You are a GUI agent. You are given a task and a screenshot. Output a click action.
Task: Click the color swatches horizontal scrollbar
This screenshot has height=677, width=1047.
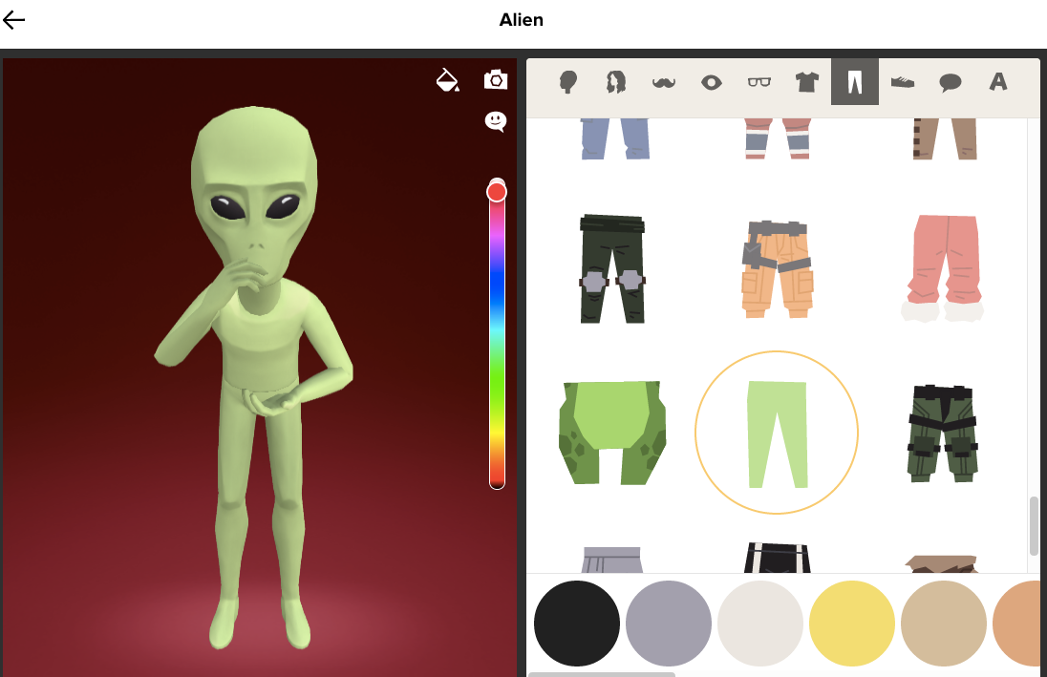click(x=602, y=674)
